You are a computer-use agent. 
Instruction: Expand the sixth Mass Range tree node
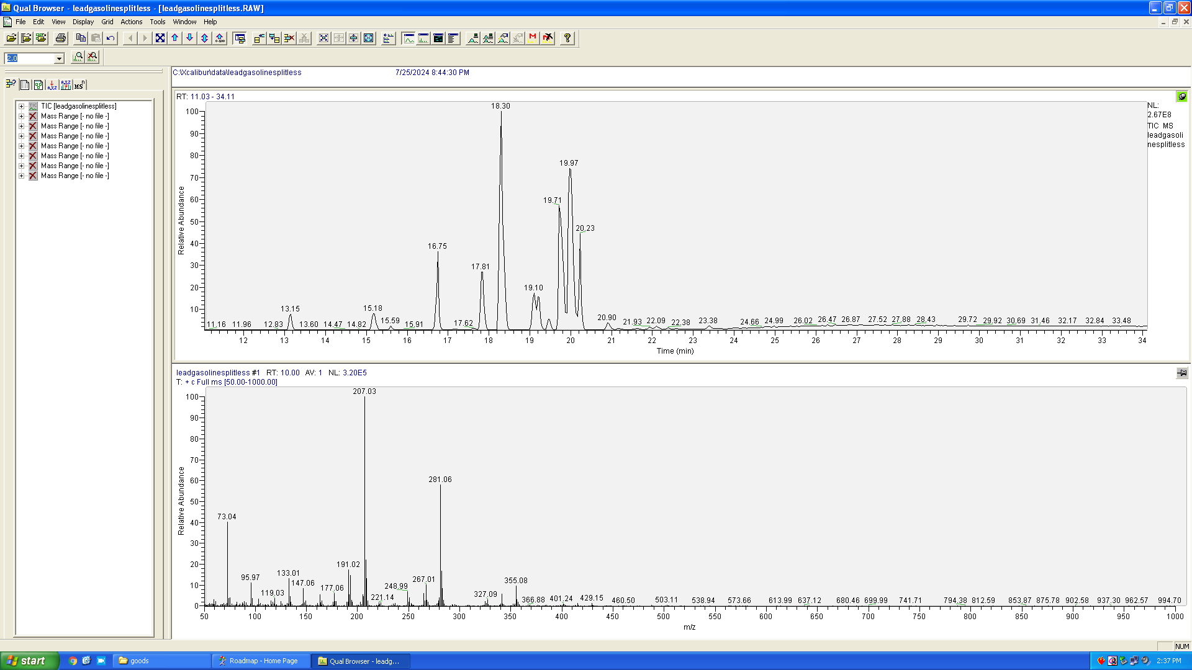coord(21,166)
